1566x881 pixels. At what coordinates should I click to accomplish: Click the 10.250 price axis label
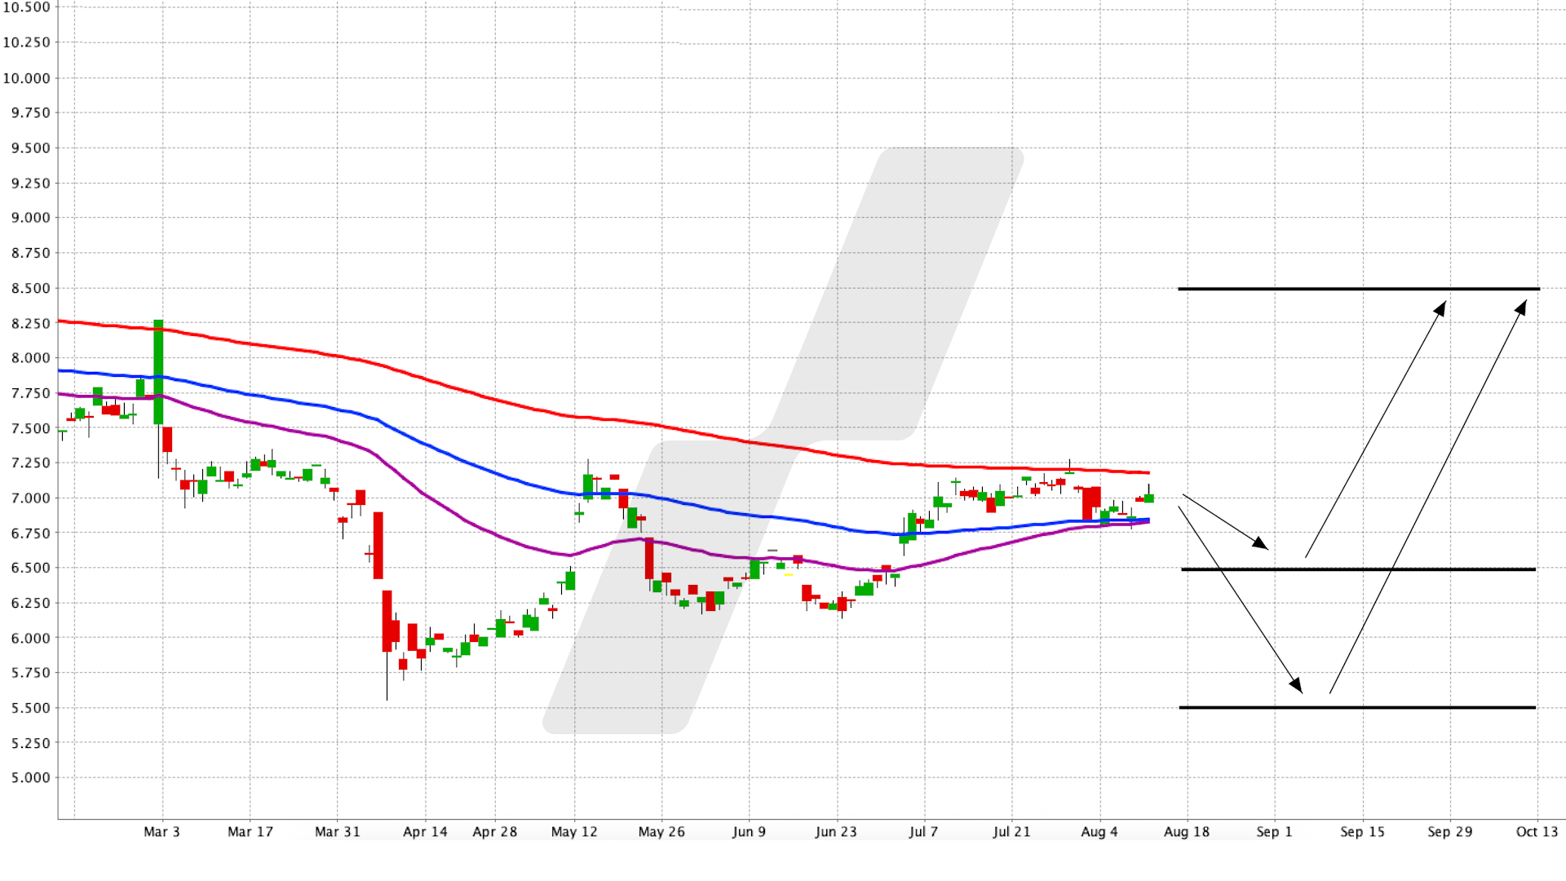(27, 42)
